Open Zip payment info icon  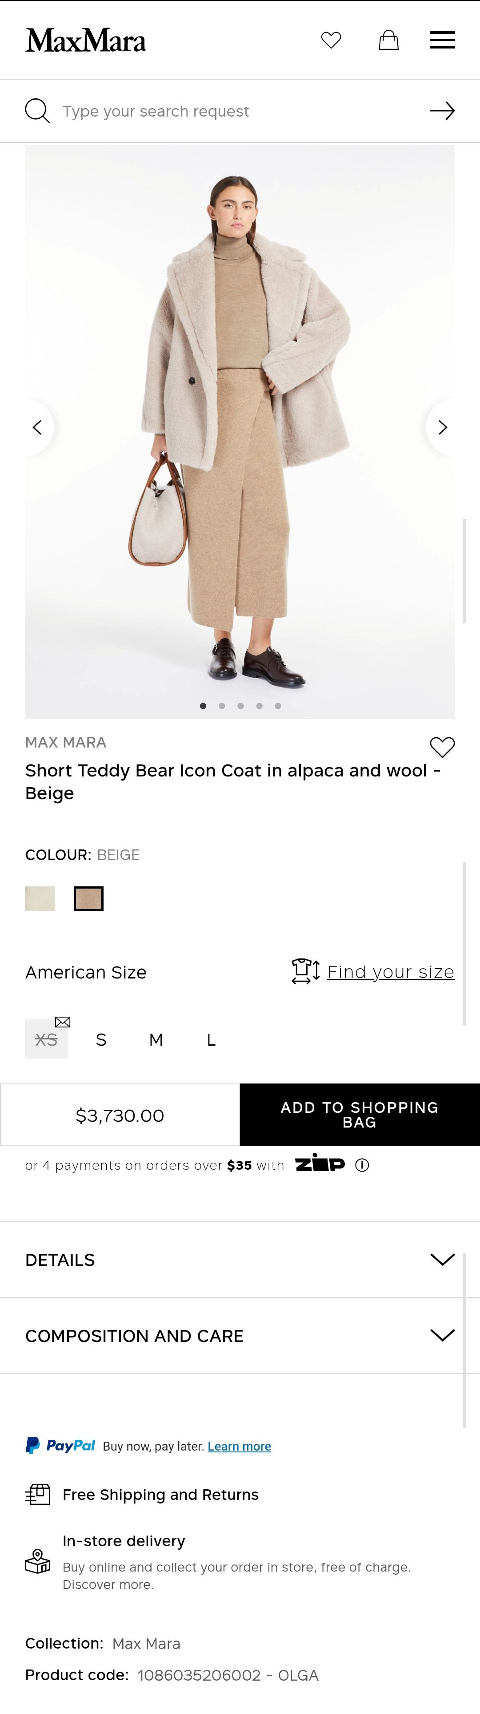pyautogui.click(x=362, y=1164)
